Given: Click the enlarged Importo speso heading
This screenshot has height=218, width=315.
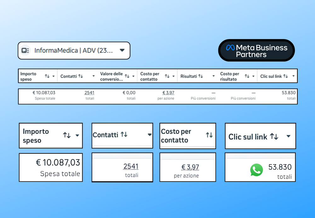Looking at the screenshot, I should 36,136.
